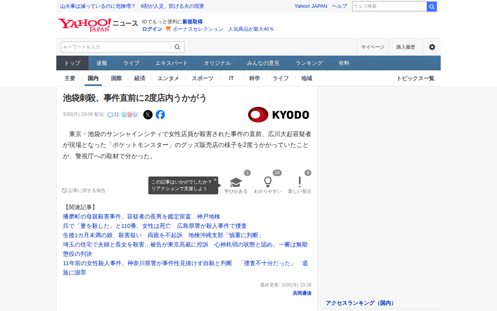Open related article 播磨町の母親殺害事件
Image resolution: width=497 pixels, height=311 pixels.
point(141,217)
